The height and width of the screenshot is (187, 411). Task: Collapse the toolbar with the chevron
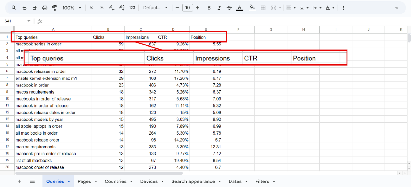click(397, 8)
